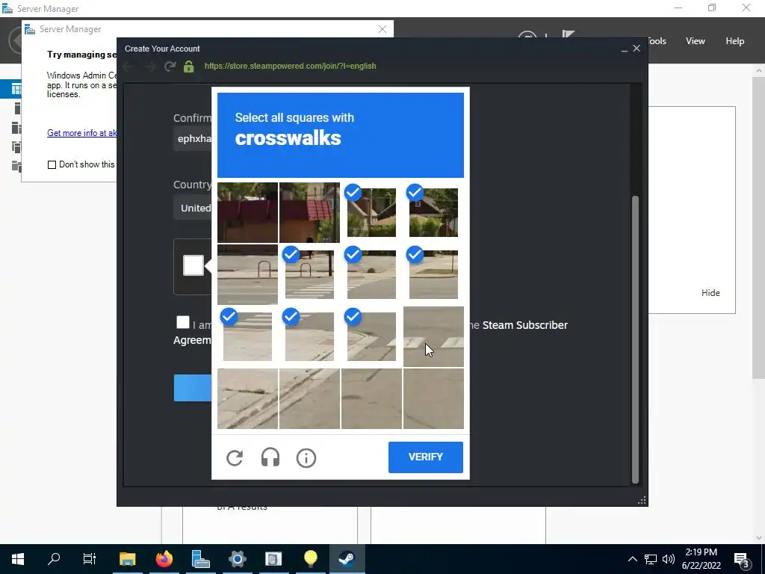
Task: Tick the Steam Subscriber Agreement age checkbox
Action: coord(183,322)
